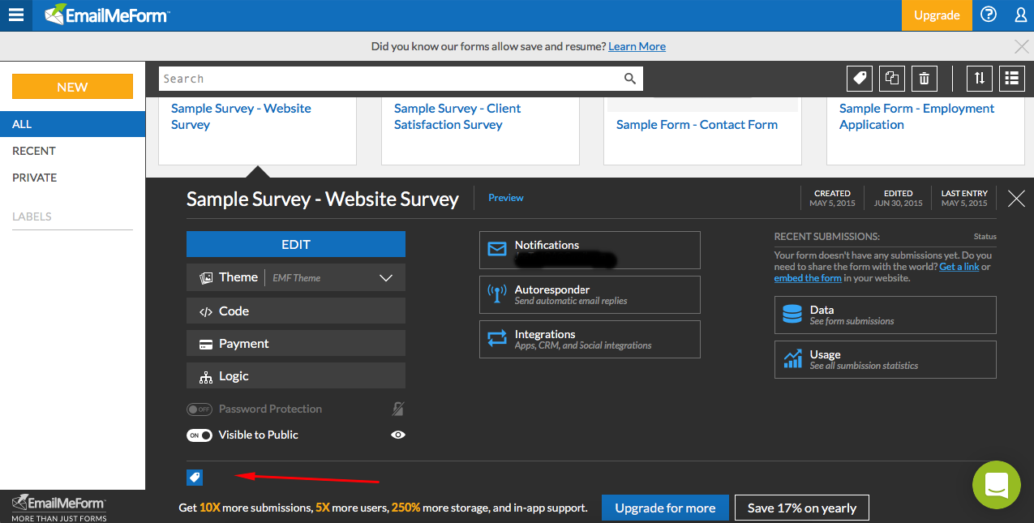The height and width of the screenshot is (523, 1034).
Task: Click Save 17% on yearly button
Action: (x=802, y=508)
